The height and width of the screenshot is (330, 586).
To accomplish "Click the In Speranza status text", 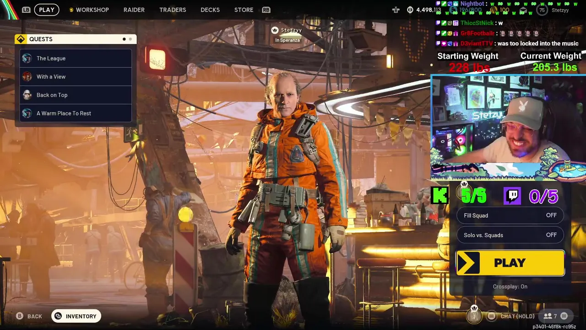I will [288, 40].
